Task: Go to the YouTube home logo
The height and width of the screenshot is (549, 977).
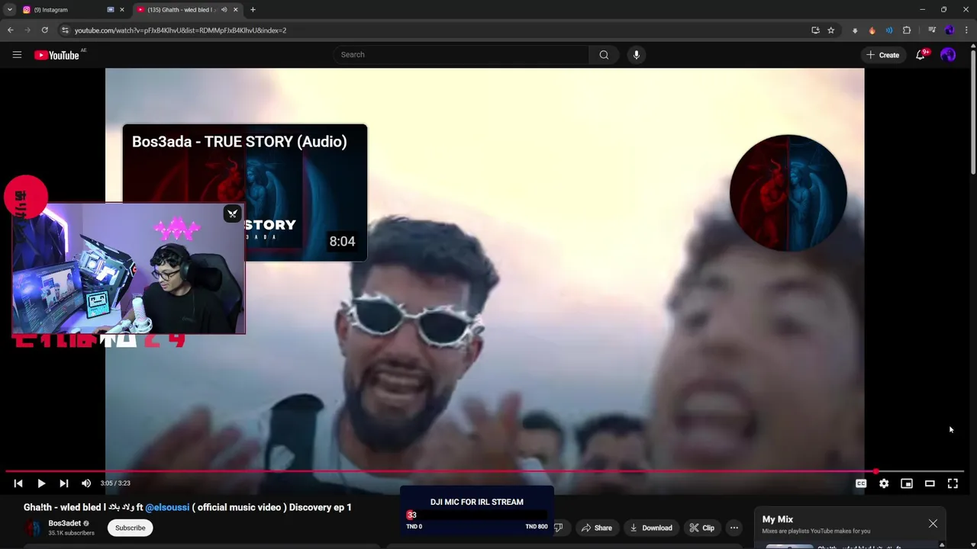Action: [x=56, y=55]
